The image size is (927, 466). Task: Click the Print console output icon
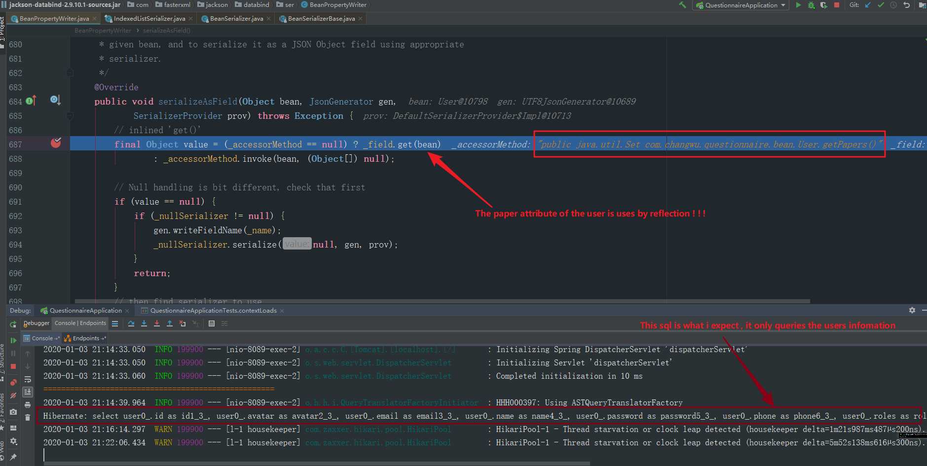(28, 405)
